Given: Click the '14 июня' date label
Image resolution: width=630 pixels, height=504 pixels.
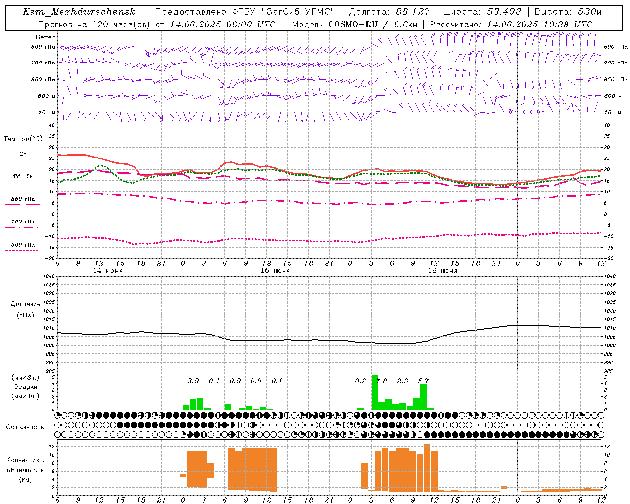Looking at the screenshot, I should [x=108, y=271].
